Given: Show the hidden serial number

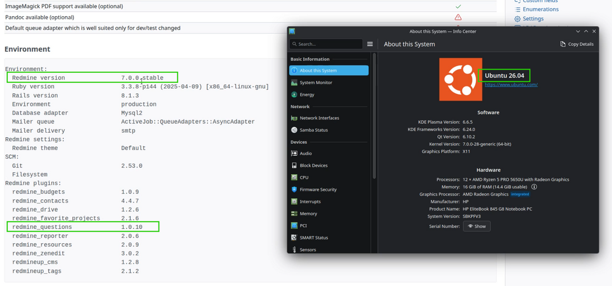Looking at the screenshot, I should pyautogui.click(x=477, y=227).
